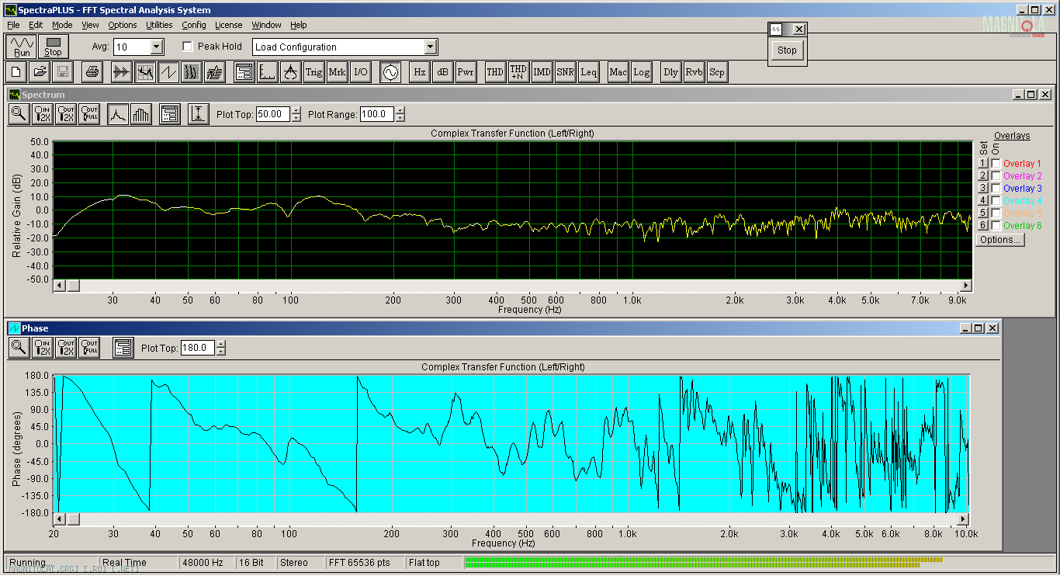This screenshot has height=576, width=1060.
Task: Zoom out full on Spectrum plot
Action: point(89,114)
